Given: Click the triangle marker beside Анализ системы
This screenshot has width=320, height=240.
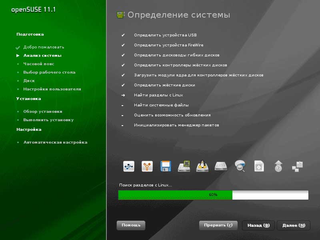Looking at the screenshot, I should point(18,56).
